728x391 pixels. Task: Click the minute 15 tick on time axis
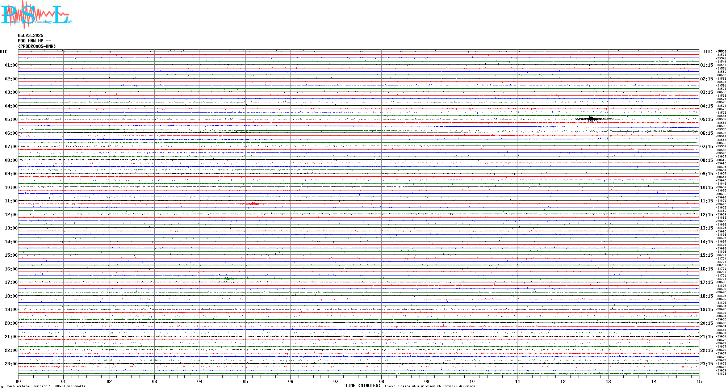point(699,381)
